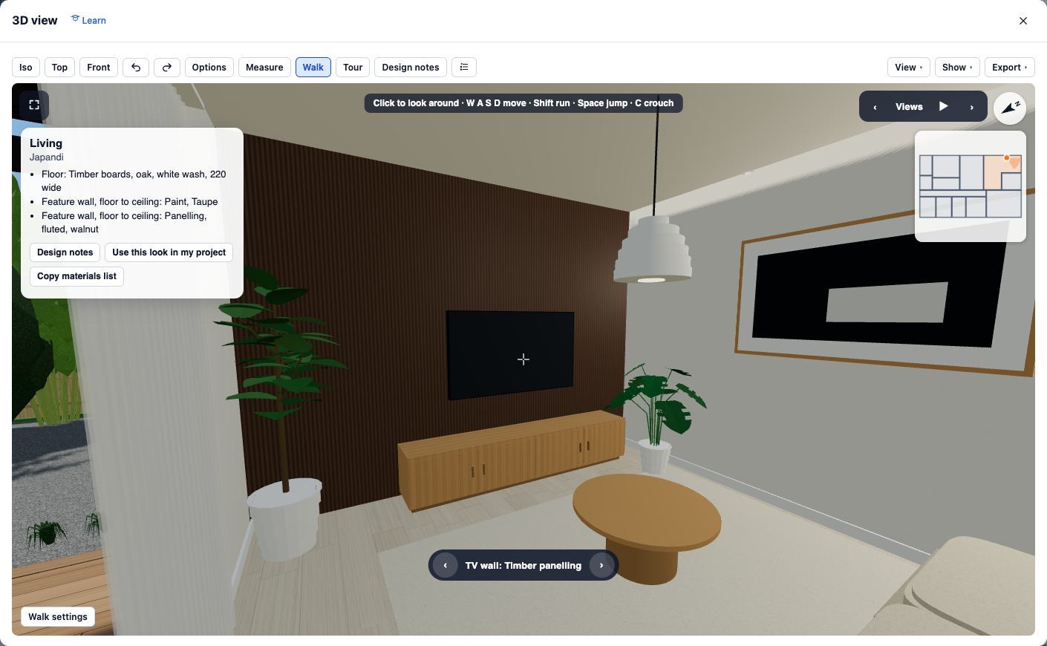The image size is (1047, 646).
Task: Click the Views label in the top bar
Action: (x=909, y=107)
